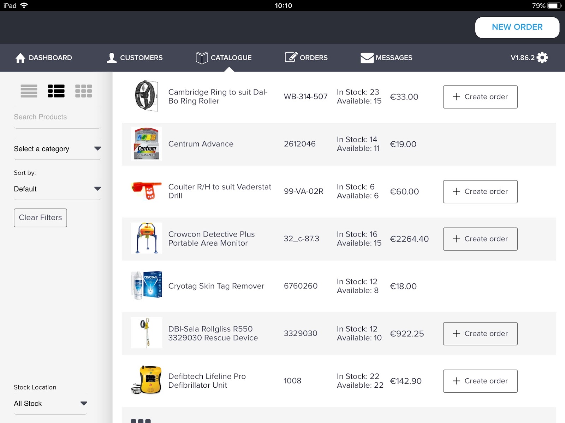This screenshot has width=565, height=423.
Task: Tap the plus icon for Crowcon Detective Plus
Action: (x=457, y=239)
